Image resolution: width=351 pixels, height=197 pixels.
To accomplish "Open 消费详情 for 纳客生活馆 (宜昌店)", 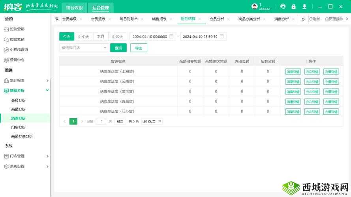I will [x=293, y=102].
